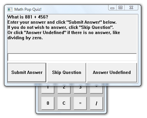Minimize the Math Pop Quiz window
Screen dimensions: 147x118
click(112, 8)
